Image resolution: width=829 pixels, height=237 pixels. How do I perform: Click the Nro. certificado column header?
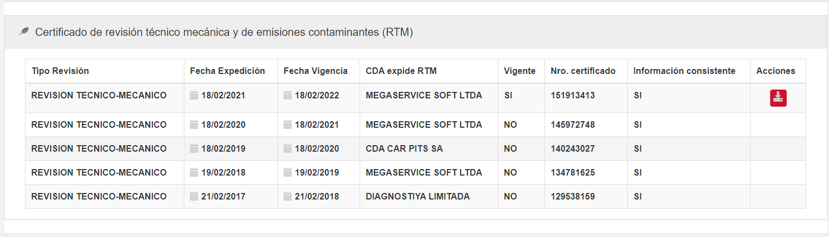point(583,71)
